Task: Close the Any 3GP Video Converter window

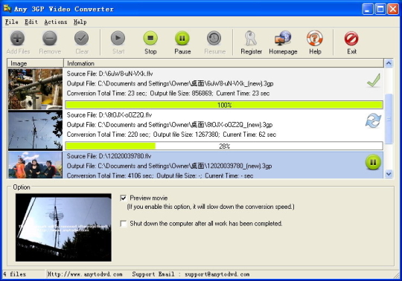Action: (393, 9)
